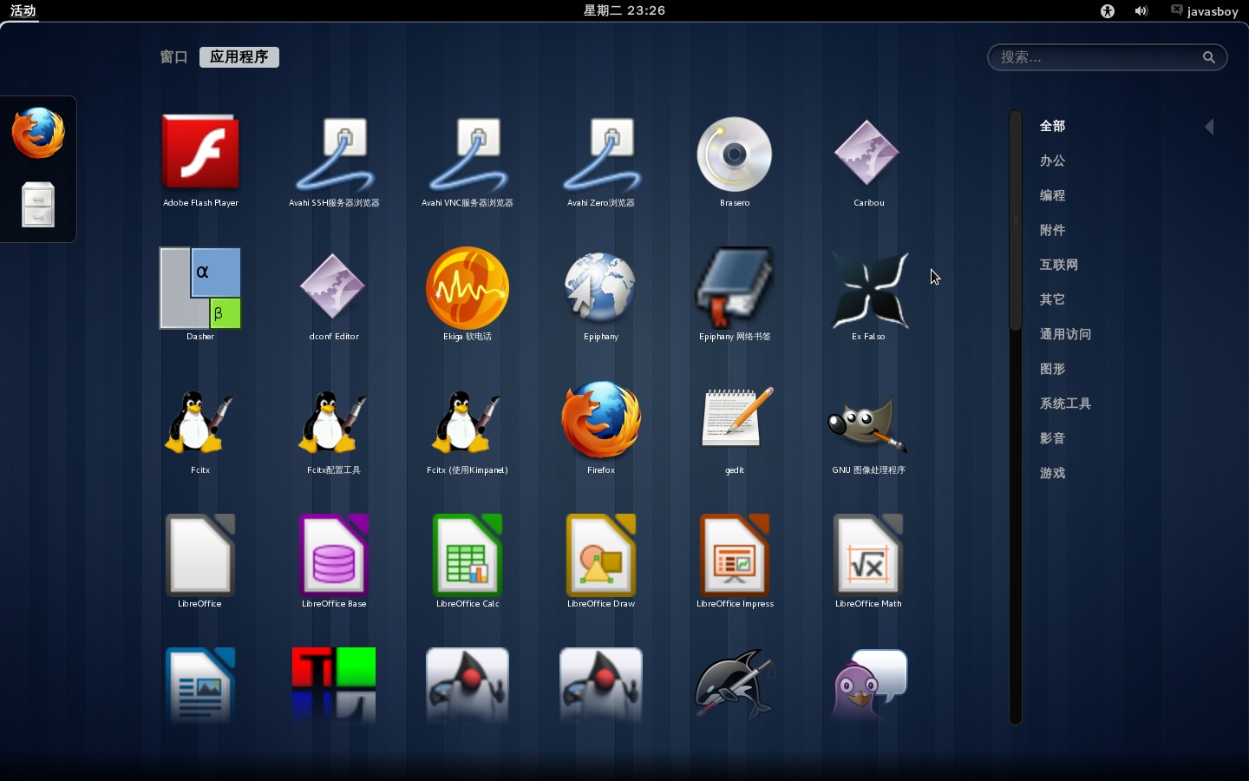Open the accessibility menu in top bar
The image size is (1249, 781).
point(1108,11)
